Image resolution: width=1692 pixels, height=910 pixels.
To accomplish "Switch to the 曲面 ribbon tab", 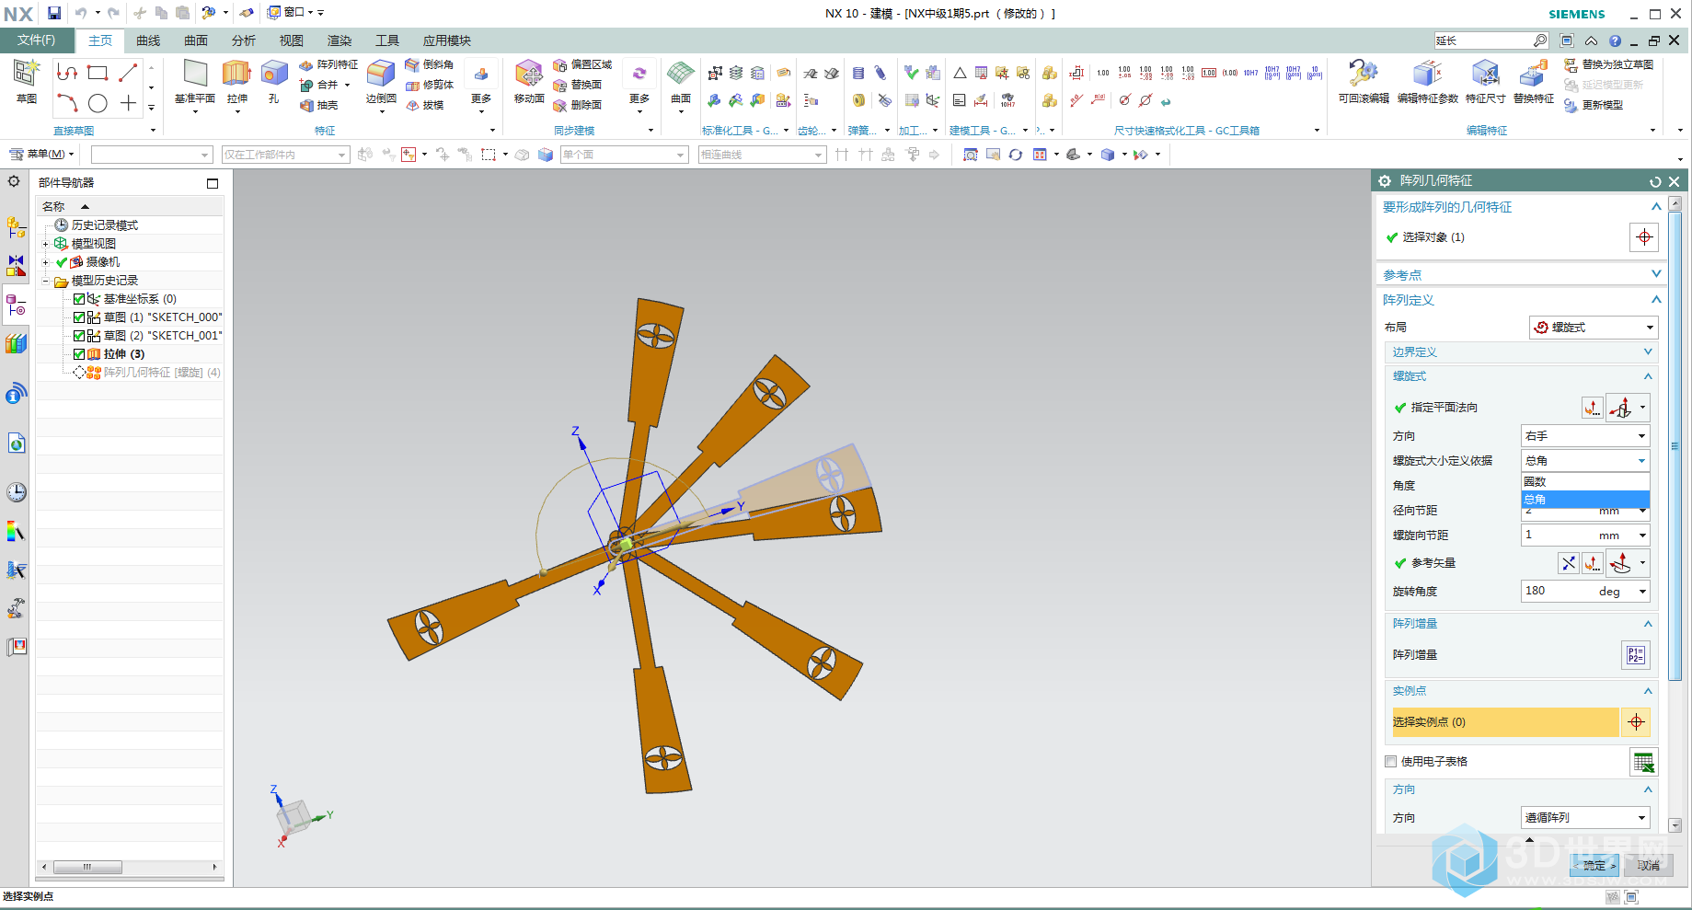I will point(196,40).
